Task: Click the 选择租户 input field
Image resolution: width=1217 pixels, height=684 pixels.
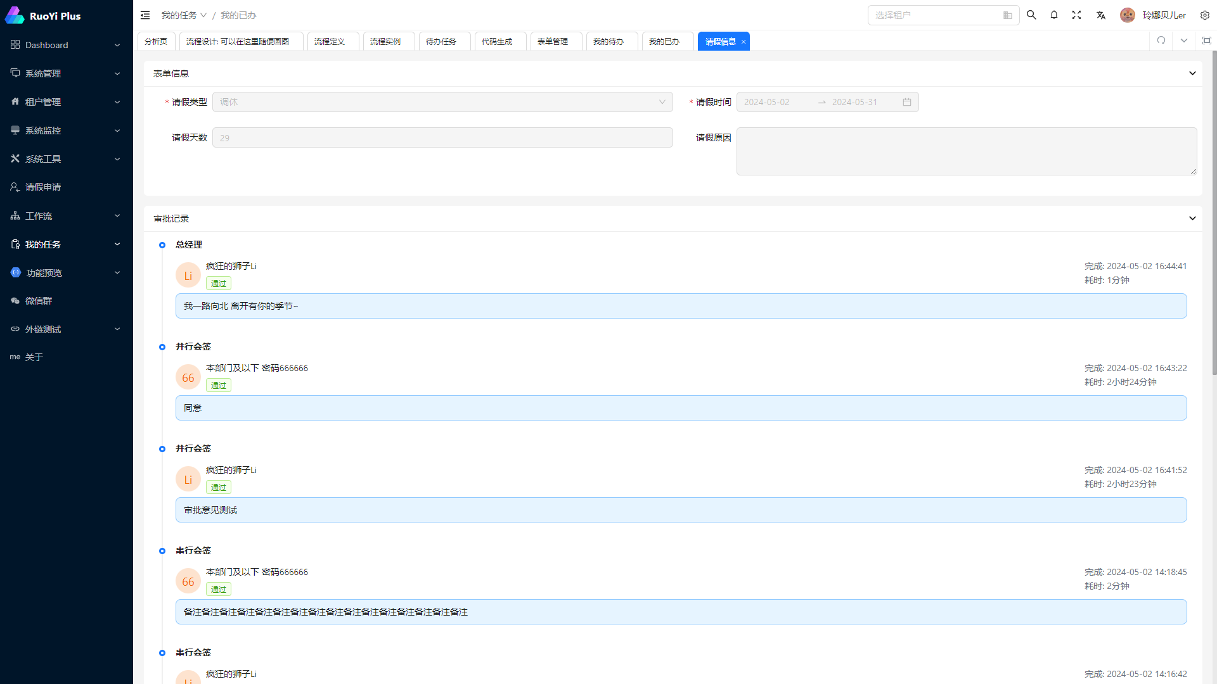Action: [x=943, y=15]
